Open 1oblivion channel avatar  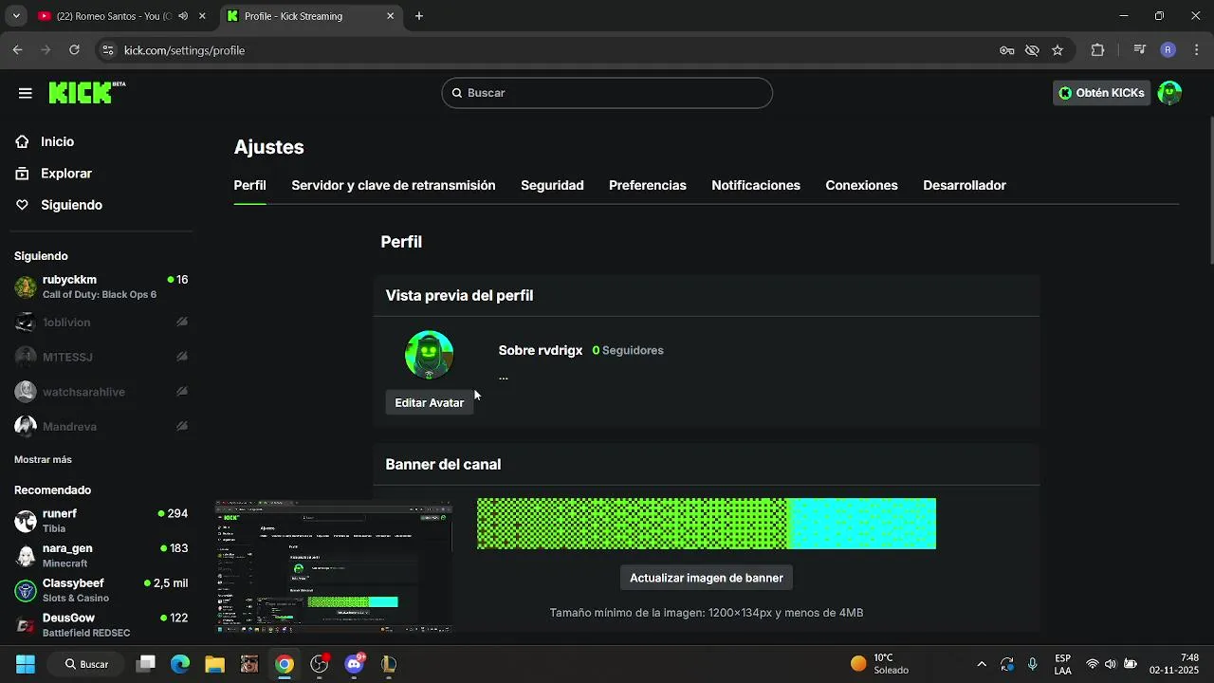(x=26, y=323)
